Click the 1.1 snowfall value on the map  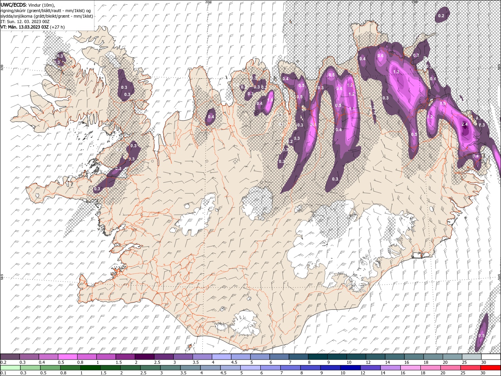click(352, 109)
